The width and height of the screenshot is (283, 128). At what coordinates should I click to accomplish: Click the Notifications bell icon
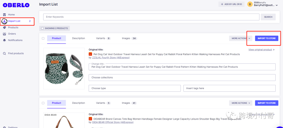[4, 40]
